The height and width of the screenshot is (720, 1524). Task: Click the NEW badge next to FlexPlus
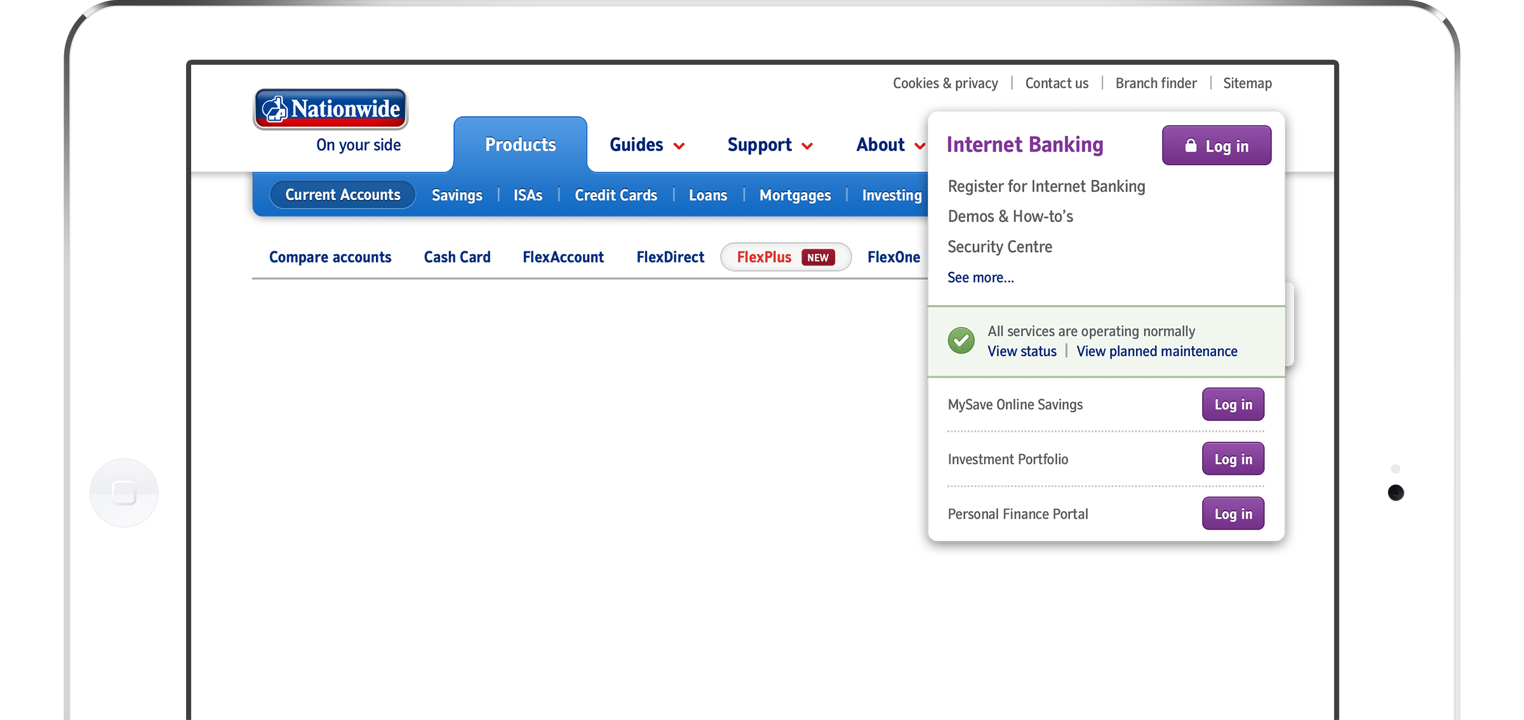(818, 257)
